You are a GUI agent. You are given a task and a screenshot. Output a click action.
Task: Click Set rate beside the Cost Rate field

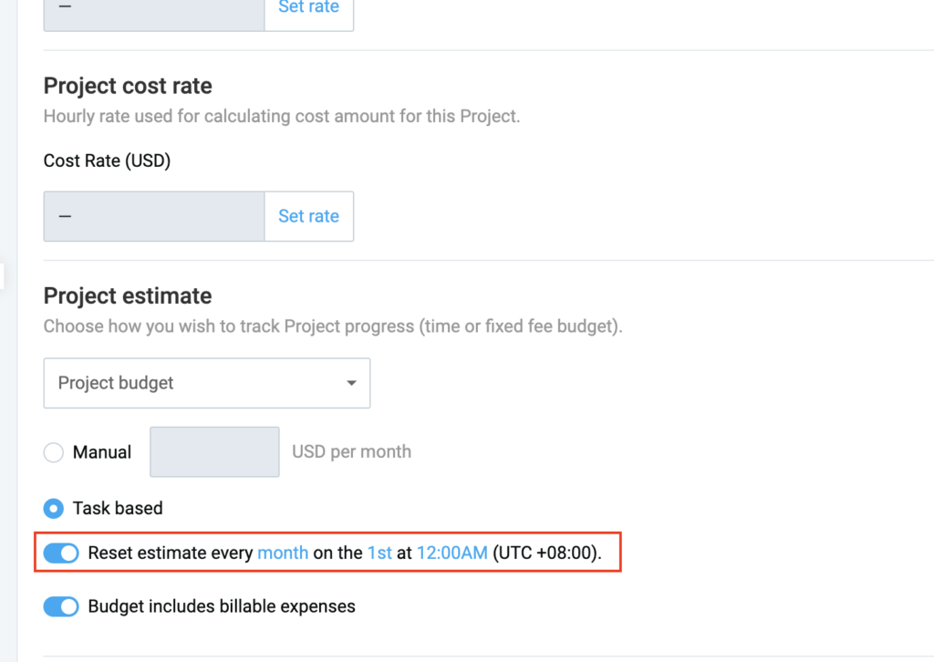pos(308,216)
